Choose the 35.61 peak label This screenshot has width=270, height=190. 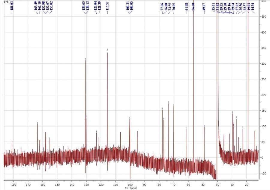214,7
